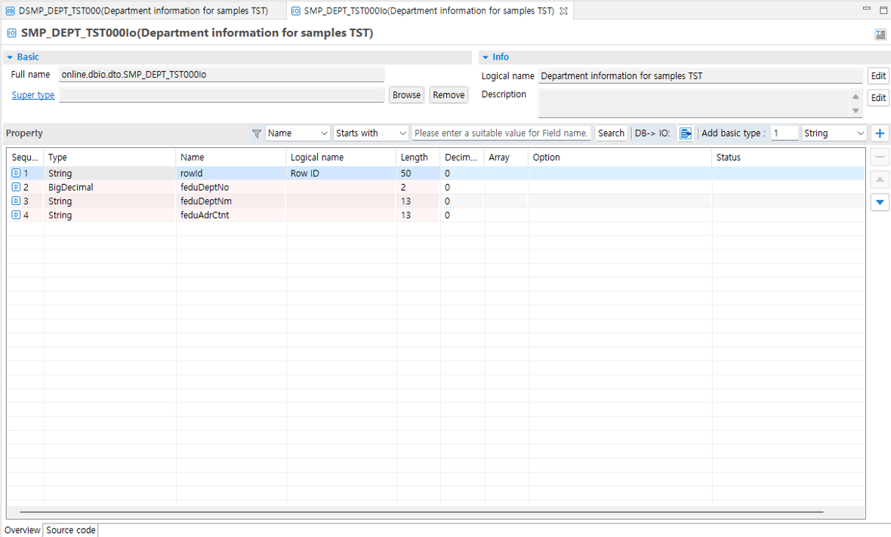This screenshot has height=537, width=891.
Task: Click the Super type link
Action: 33,95
